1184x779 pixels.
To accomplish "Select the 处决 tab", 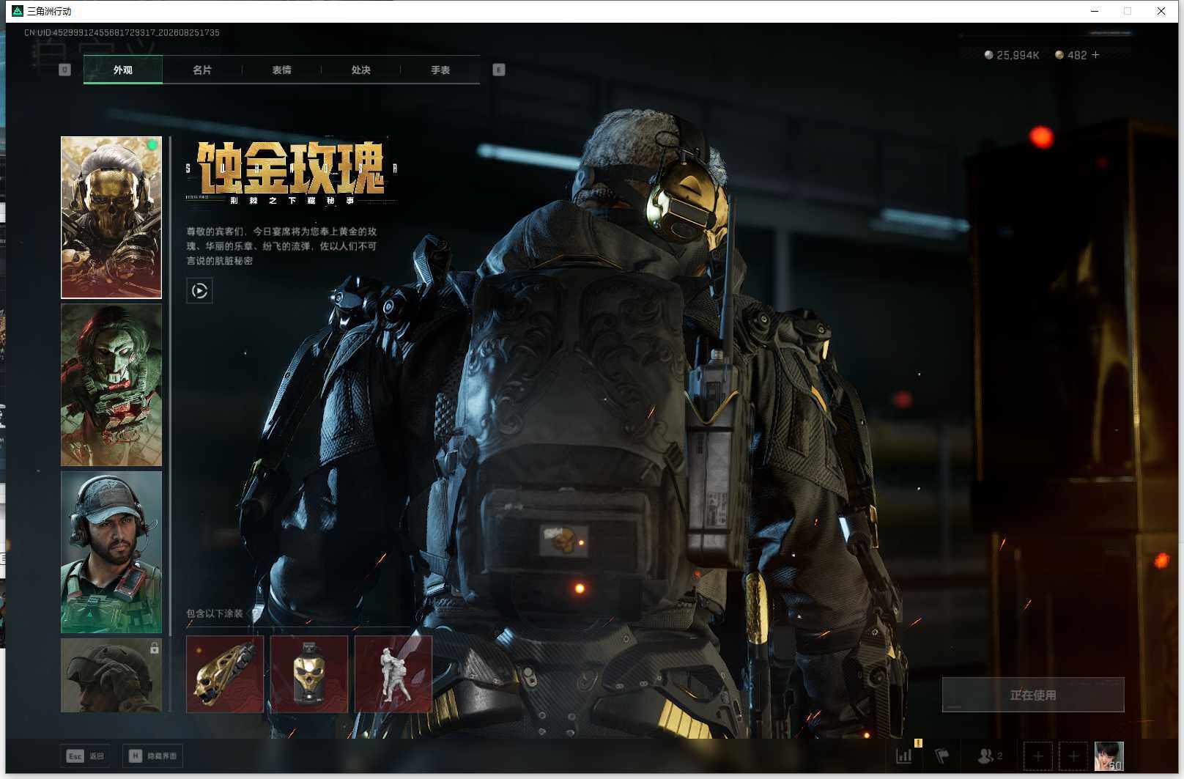I will [x=360, y=70].
